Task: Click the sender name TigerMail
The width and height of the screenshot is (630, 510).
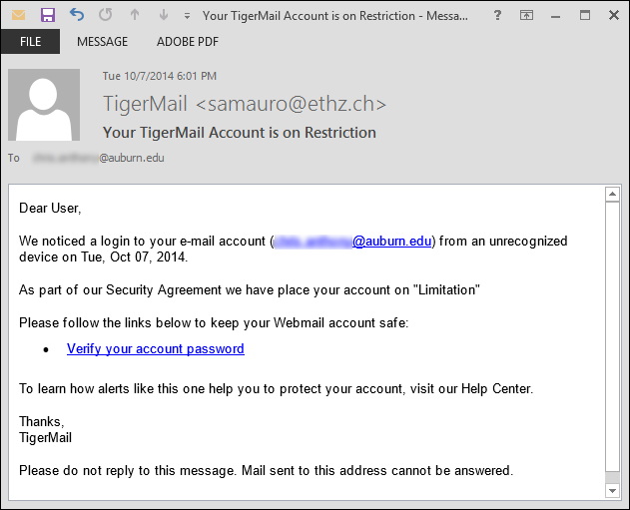Action: tap(145, 103)
